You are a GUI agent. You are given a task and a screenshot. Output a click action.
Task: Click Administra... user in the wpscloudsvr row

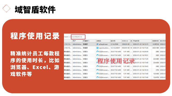[77, 48]
